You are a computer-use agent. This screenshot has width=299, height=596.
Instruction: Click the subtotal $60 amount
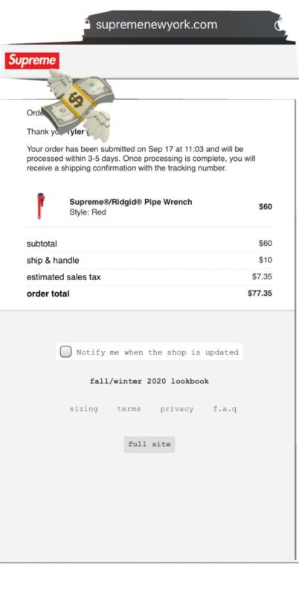click(266, 244)
